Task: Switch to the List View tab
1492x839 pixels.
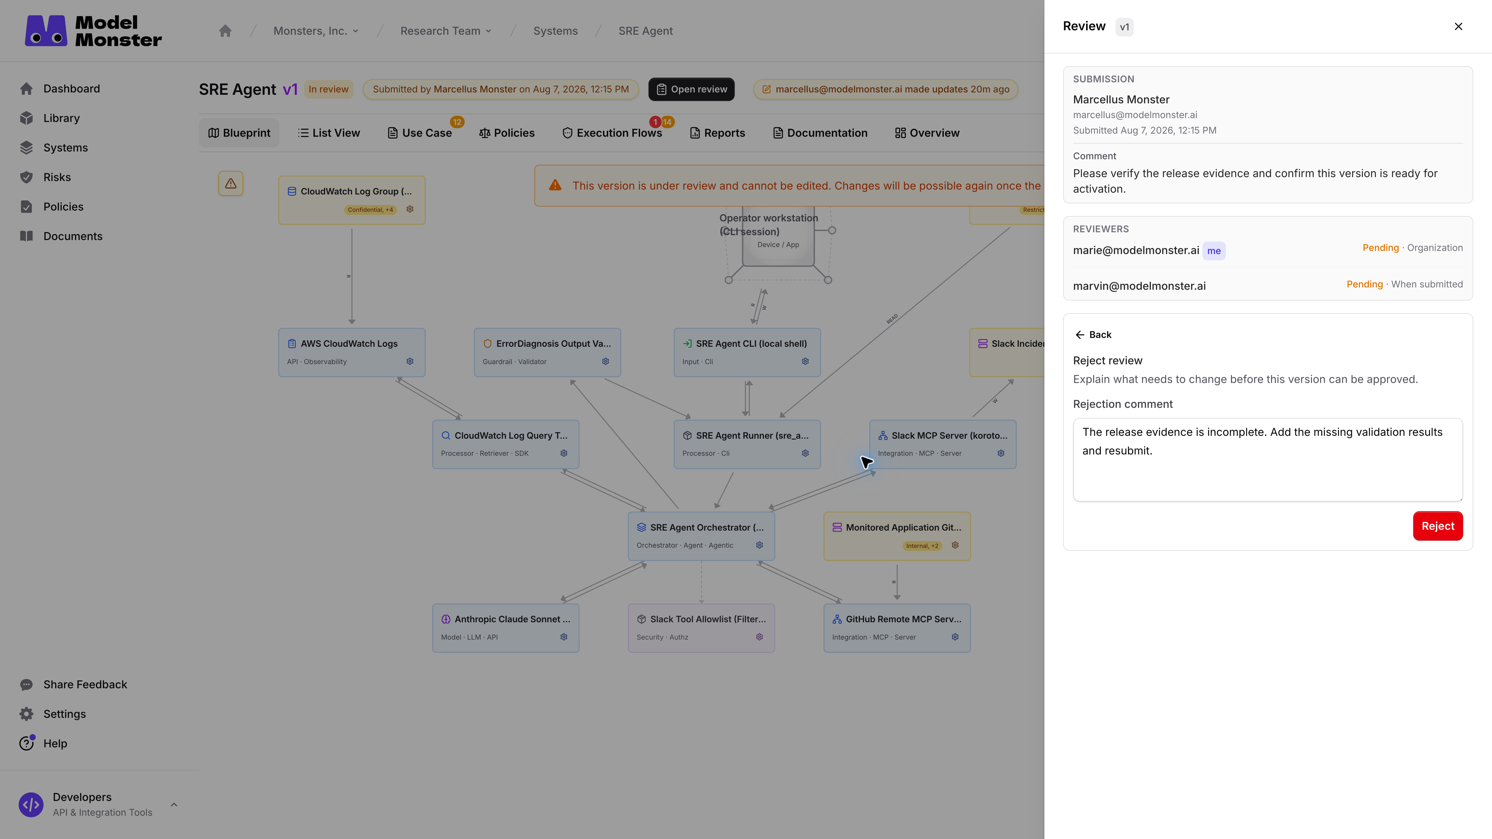Action: coord(329,133)
